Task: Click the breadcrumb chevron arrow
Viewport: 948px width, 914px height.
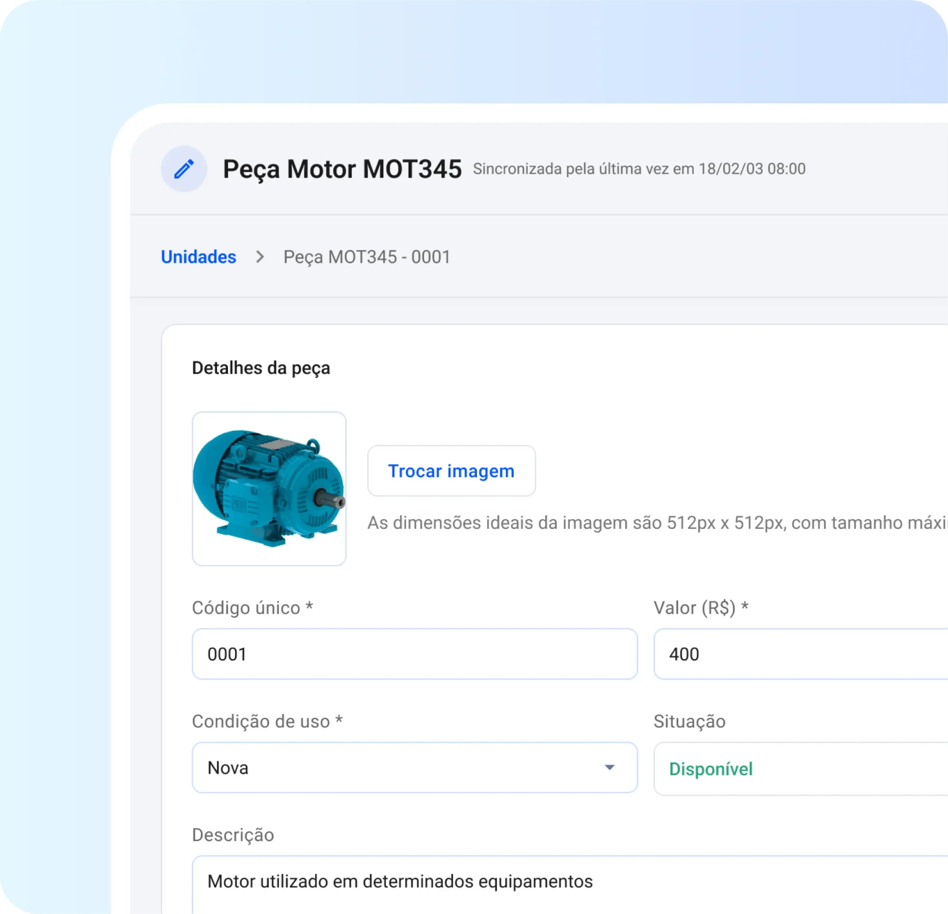Action: (260, 257)
